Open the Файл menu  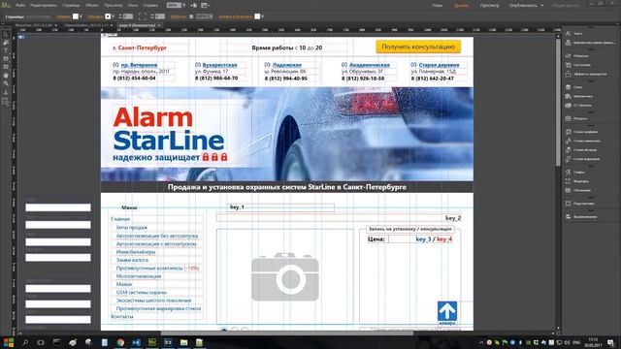20,6
